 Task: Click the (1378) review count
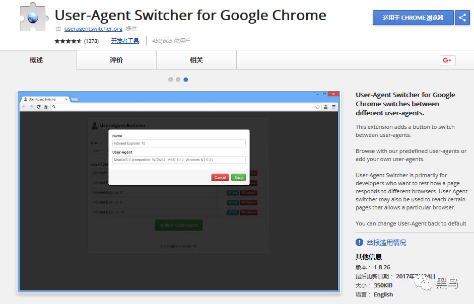pos(91,41)
